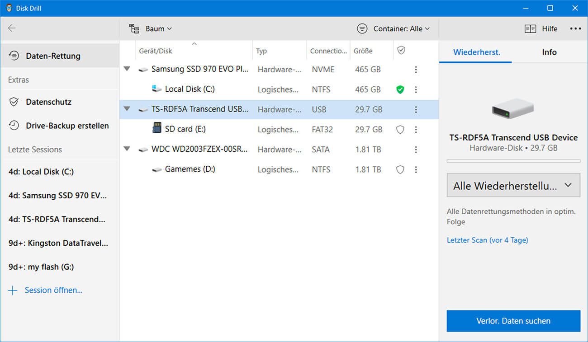588x342 pixels.
Task: Select Datenschutz in the sidebar
Action: (x=60, y=102)
